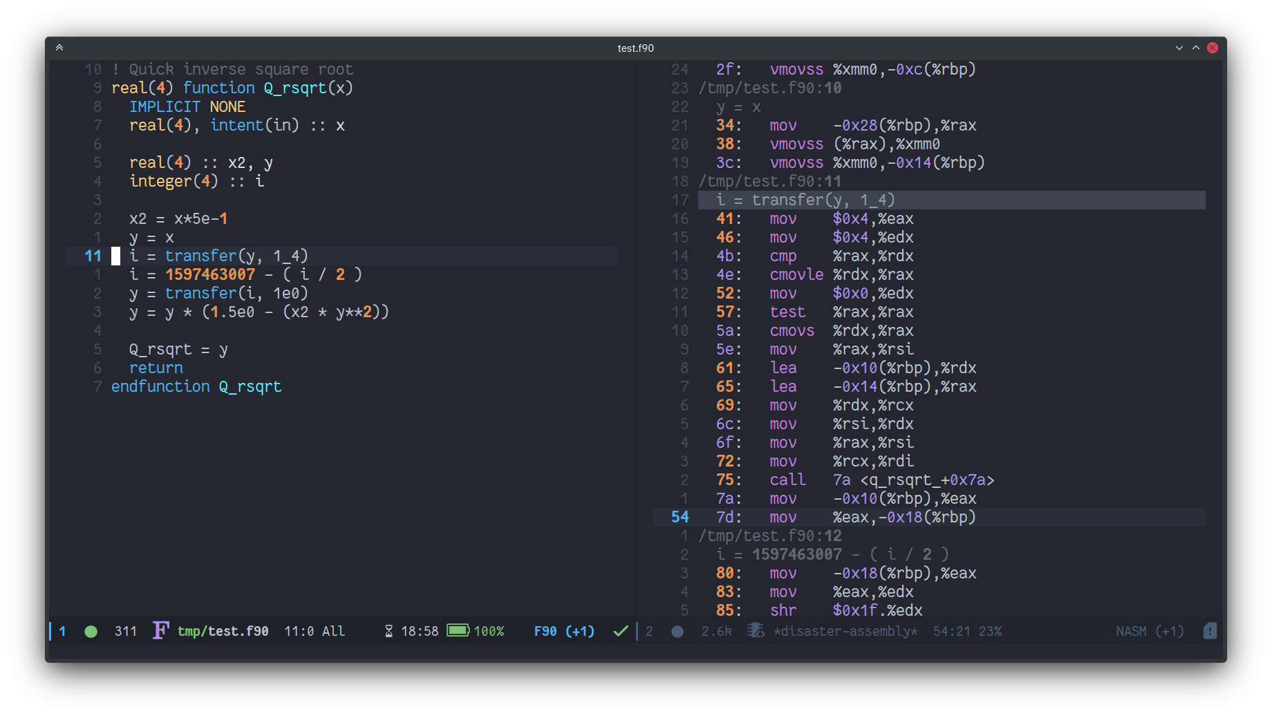
Task: Maximize window with the title bar up-chevron
Action: click(x=1196, y=48)
